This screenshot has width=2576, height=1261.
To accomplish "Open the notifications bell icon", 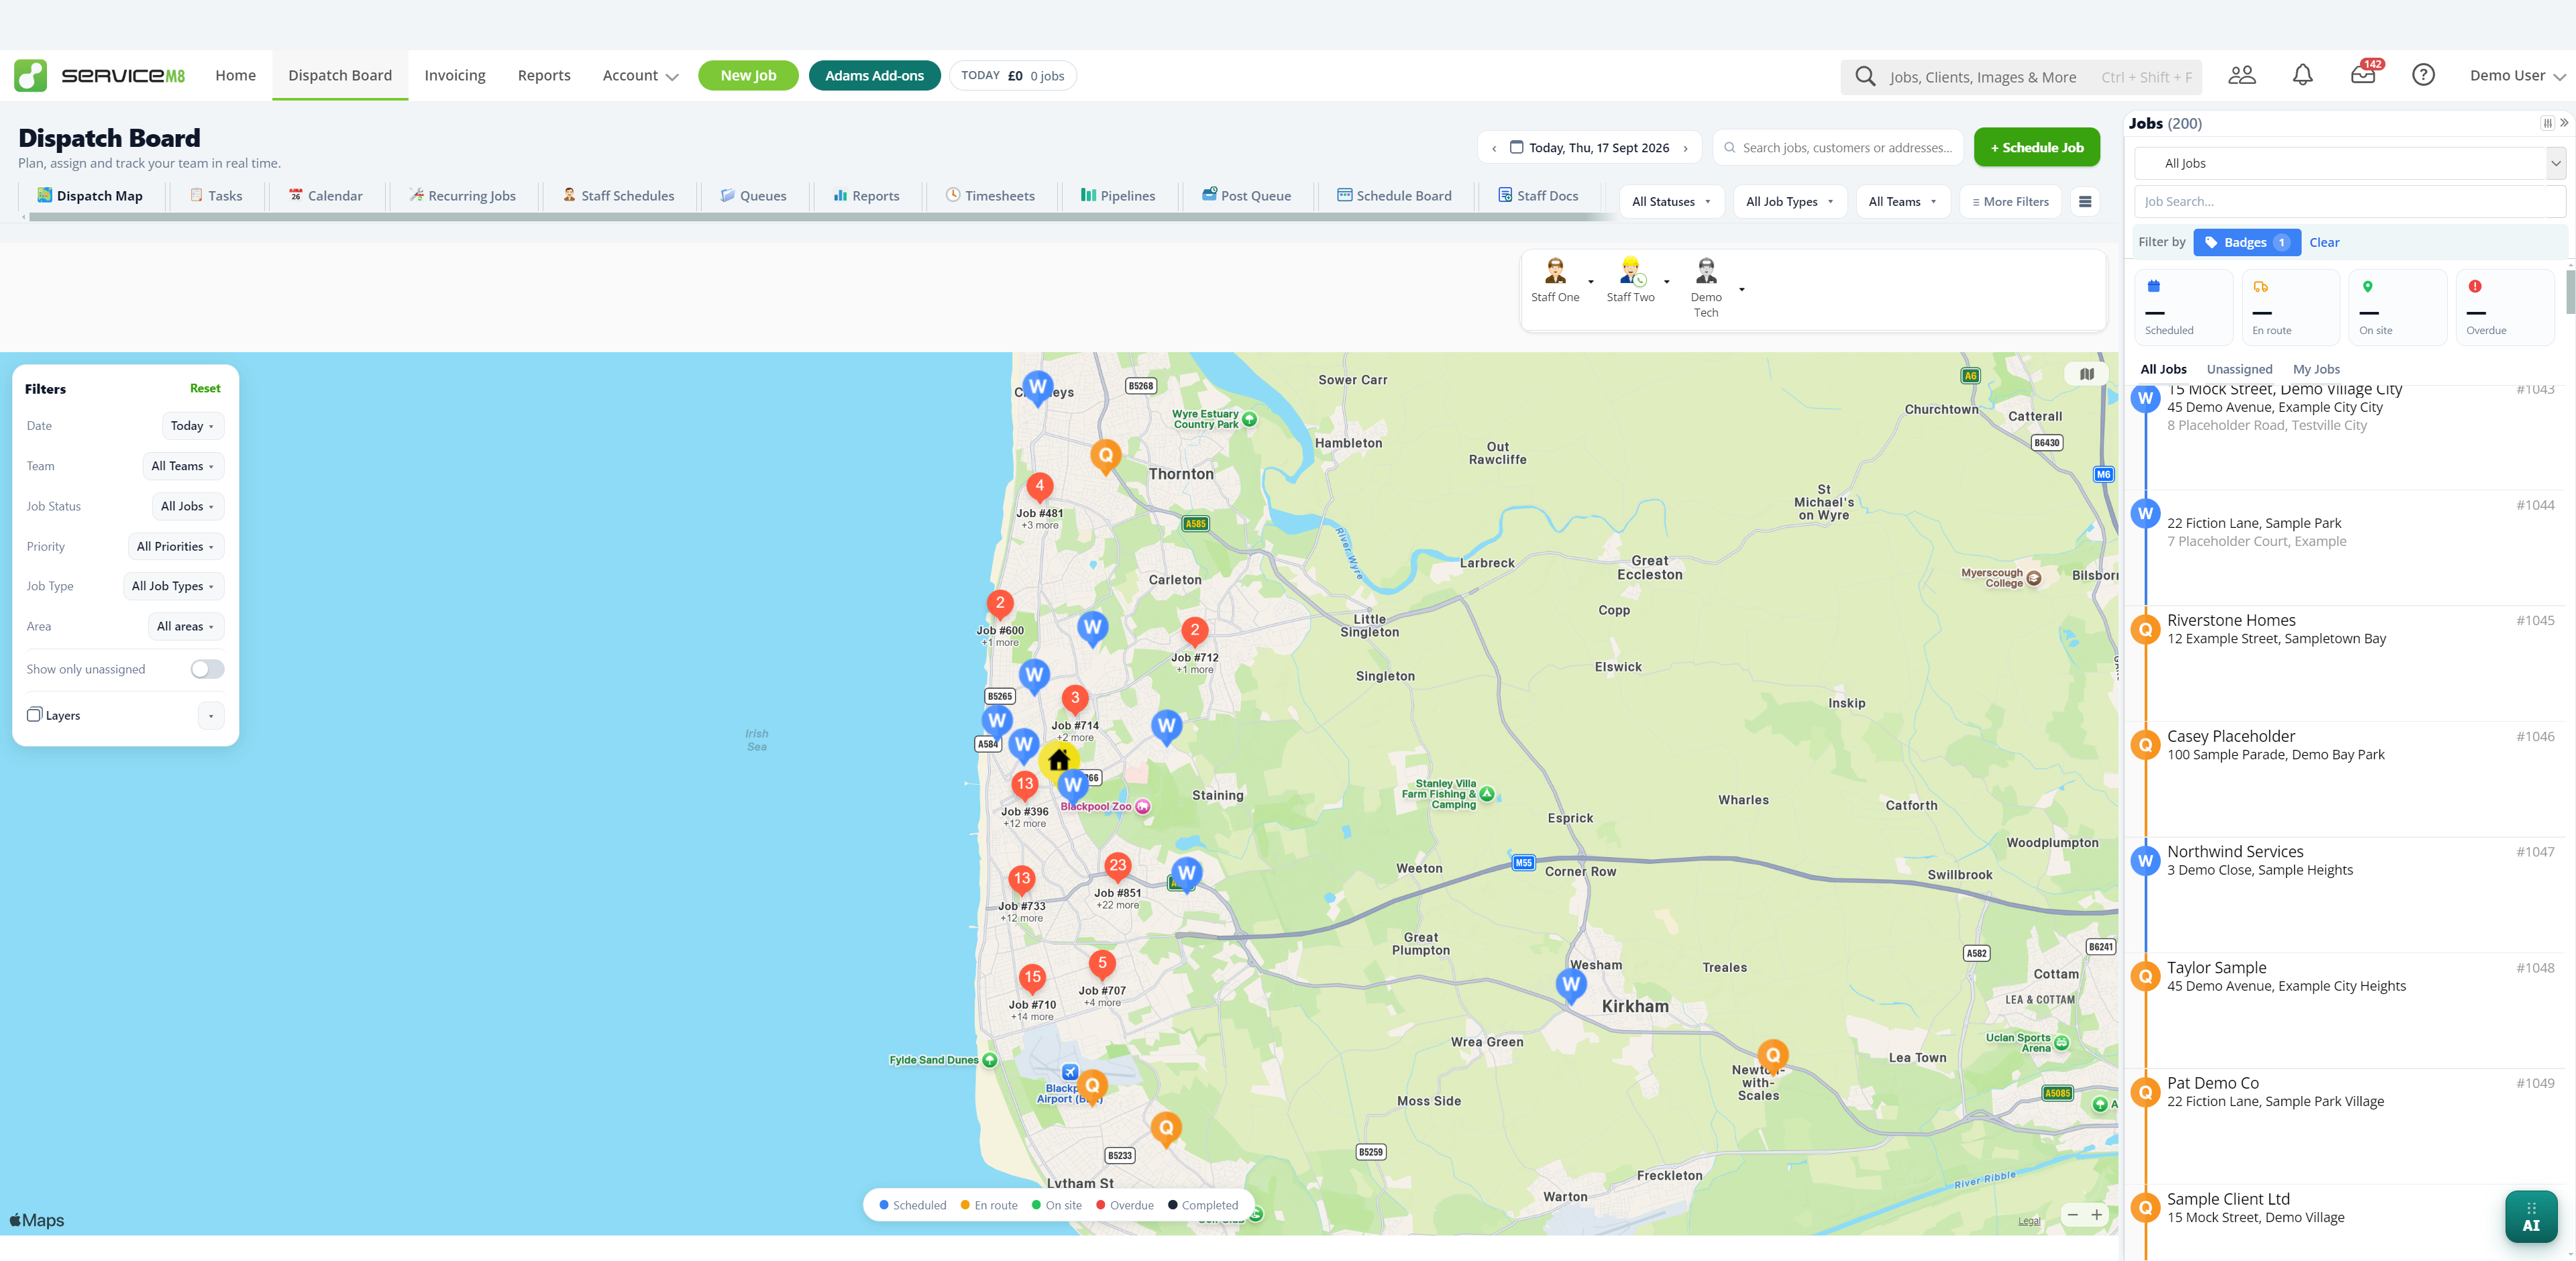I will (x=2302, y=75).
